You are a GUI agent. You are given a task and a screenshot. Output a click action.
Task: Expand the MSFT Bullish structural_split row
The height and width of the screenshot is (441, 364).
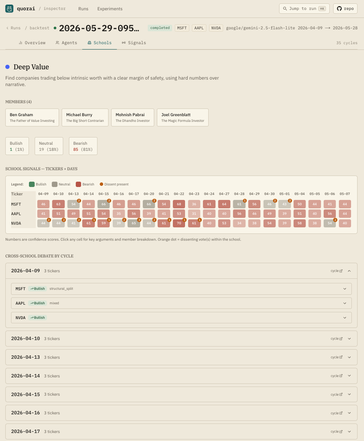click(182, 289)
